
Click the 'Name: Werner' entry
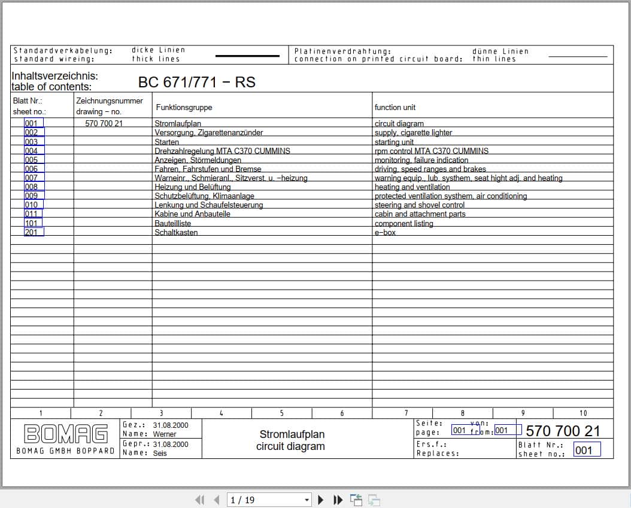[x=149, y=434]
